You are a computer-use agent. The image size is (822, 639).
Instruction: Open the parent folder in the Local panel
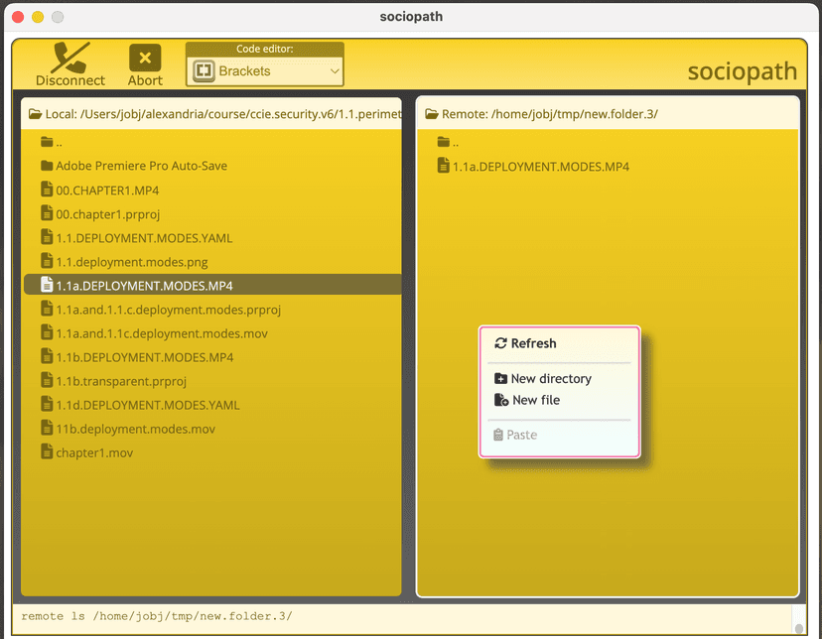point(52,142)
